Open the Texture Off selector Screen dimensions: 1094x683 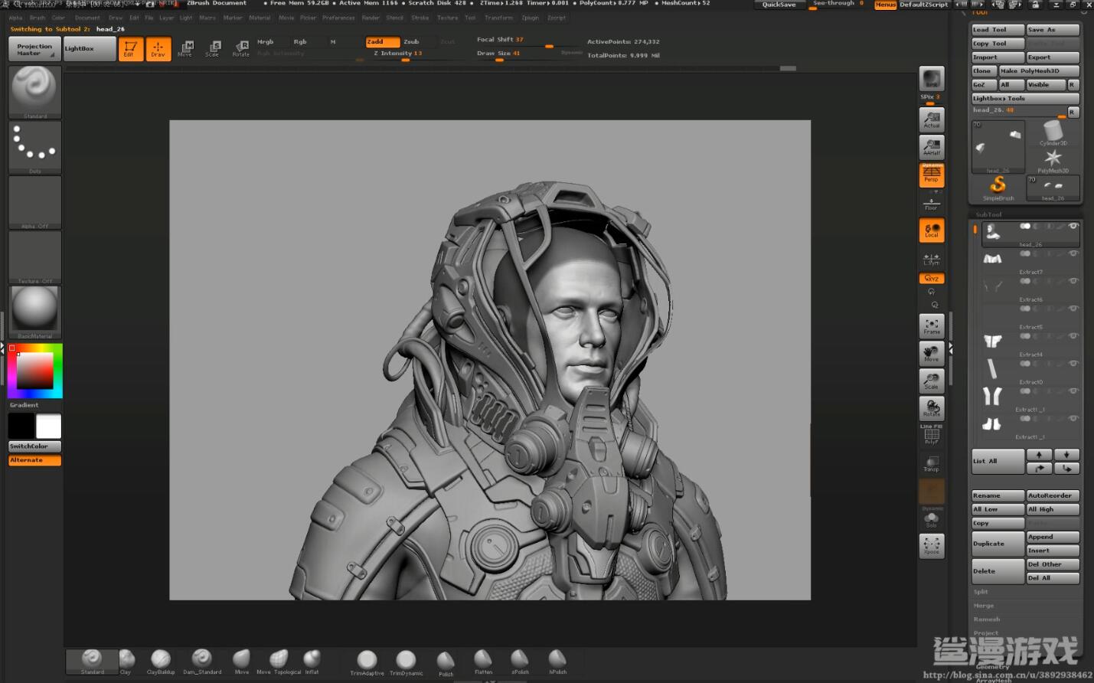click(34, 257)
